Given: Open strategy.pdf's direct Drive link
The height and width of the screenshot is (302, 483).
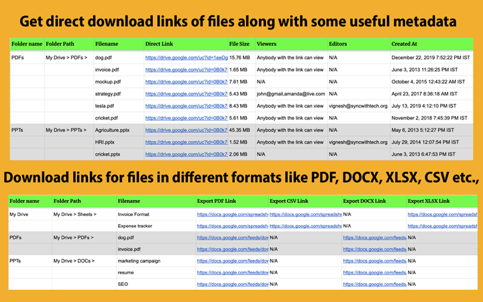Looking at the screenshot, I should tap(186, 94).
